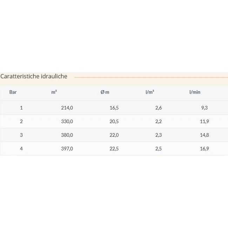Click the 1 bar row cell
The height and width of the screenshot is (228, 228).
pyautogui.click(x=21, y=108)
